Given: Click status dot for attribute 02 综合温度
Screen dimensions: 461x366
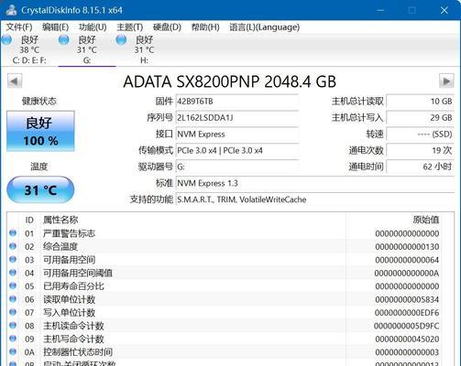Looking at the screenshot, I should (x=13, y=246).
